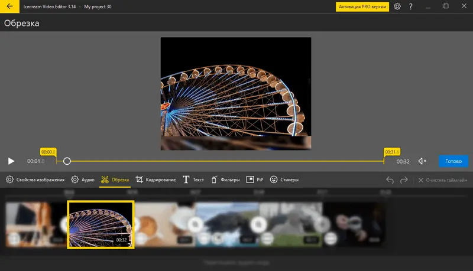Play the video preview
Viewport: 473px width, 271px height.
click(11, 161)
